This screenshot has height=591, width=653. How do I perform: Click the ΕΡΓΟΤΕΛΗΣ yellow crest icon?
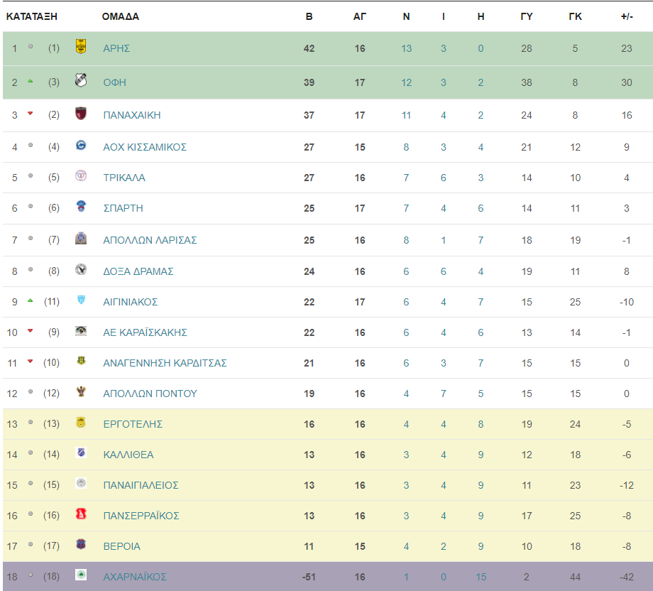point(81,423)
